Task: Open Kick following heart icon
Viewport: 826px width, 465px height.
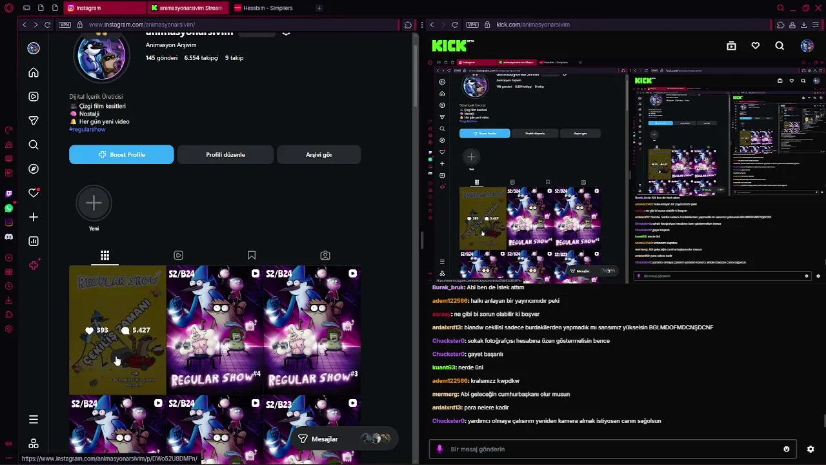Action: [x=756, y=46]
